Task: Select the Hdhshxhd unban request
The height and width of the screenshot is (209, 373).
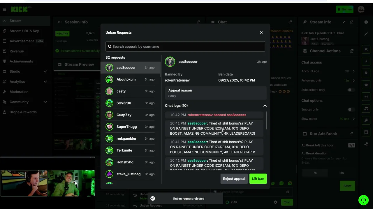Action: pyautogui.click(x=130, y=162)
